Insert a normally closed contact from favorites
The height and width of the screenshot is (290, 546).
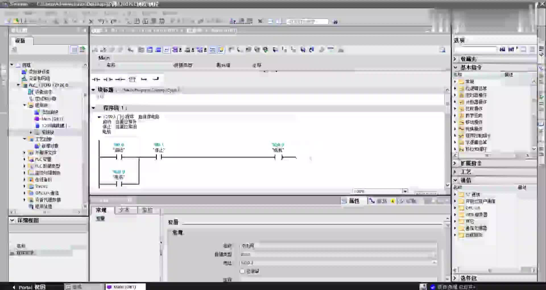(108, 79)
